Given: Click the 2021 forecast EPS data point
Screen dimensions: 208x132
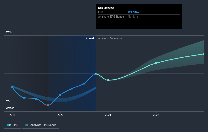Looking at the screenshot, I should point(108,80).
